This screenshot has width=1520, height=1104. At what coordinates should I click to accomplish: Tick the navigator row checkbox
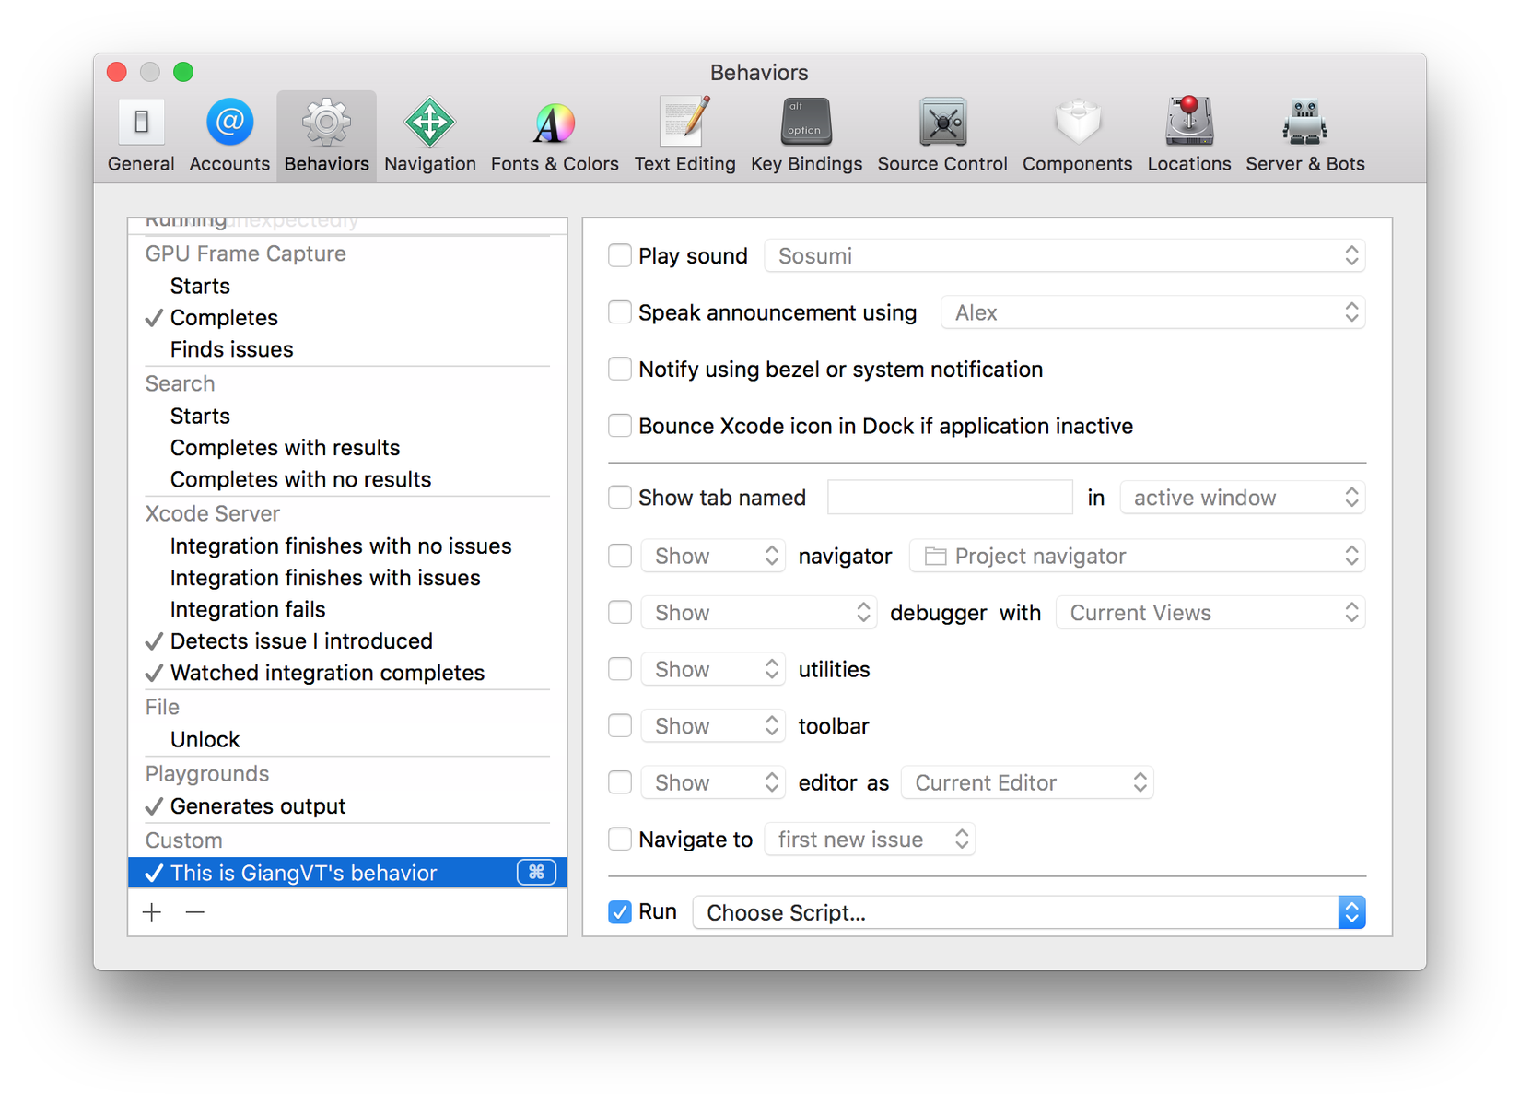coord(620,556)
